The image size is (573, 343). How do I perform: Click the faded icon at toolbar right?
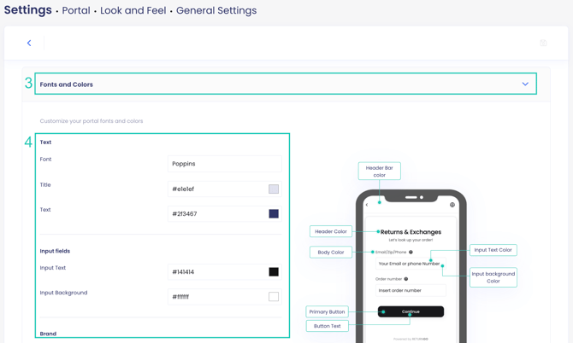tap(543, 43)
